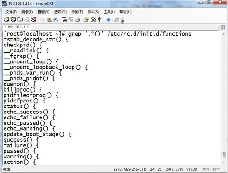228x173 pixels.
Task: Click the daemon() output line
Action: click(x=20, y=84)
